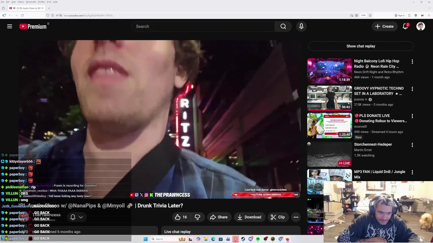The height and width of the screenshot is (243, 433).
Task: Select the IRL Austin Chaos browser tab
Action: click(x=26, y=8)
